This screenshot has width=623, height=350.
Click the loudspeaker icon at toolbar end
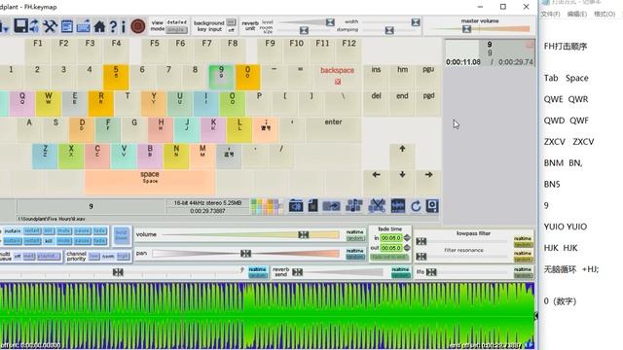coord(432,206)
